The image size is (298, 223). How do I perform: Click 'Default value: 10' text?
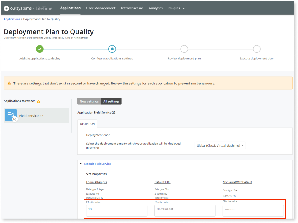point(95,198)
